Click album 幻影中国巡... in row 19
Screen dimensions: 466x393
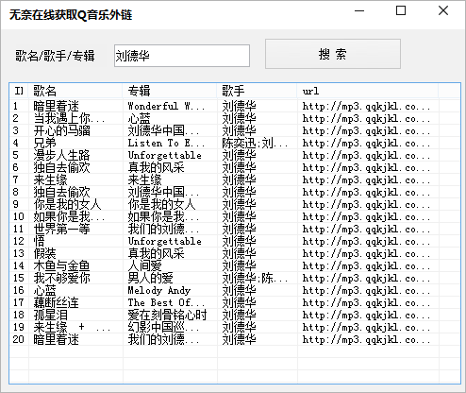[x=163, y=327]
